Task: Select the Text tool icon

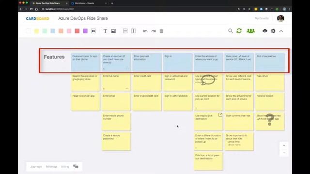Action: point(105,31)
